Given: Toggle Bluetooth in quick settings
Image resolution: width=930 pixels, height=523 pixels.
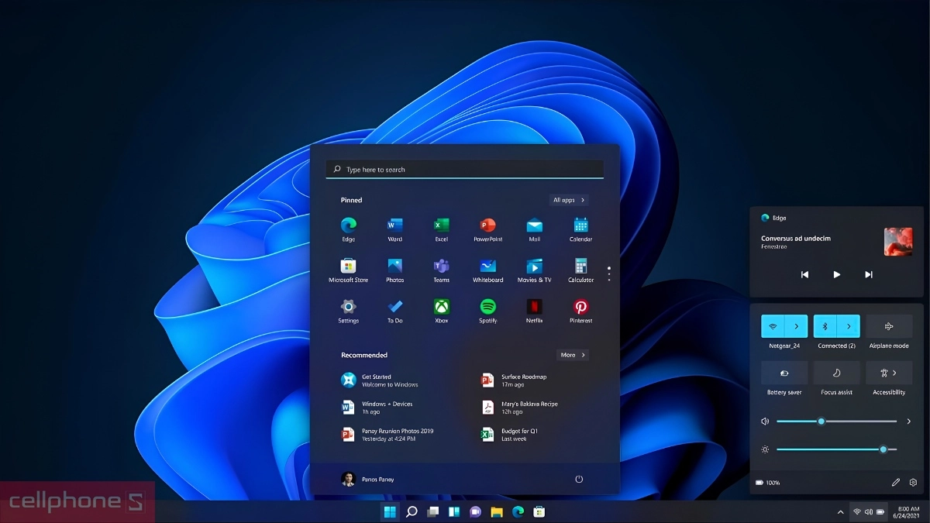Looking at the screenshot, I should (x=825, y=326).
